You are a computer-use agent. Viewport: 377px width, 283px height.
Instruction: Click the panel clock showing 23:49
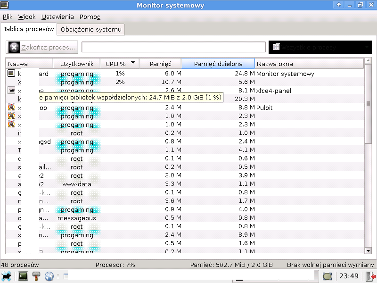click(x=349, y=276)
